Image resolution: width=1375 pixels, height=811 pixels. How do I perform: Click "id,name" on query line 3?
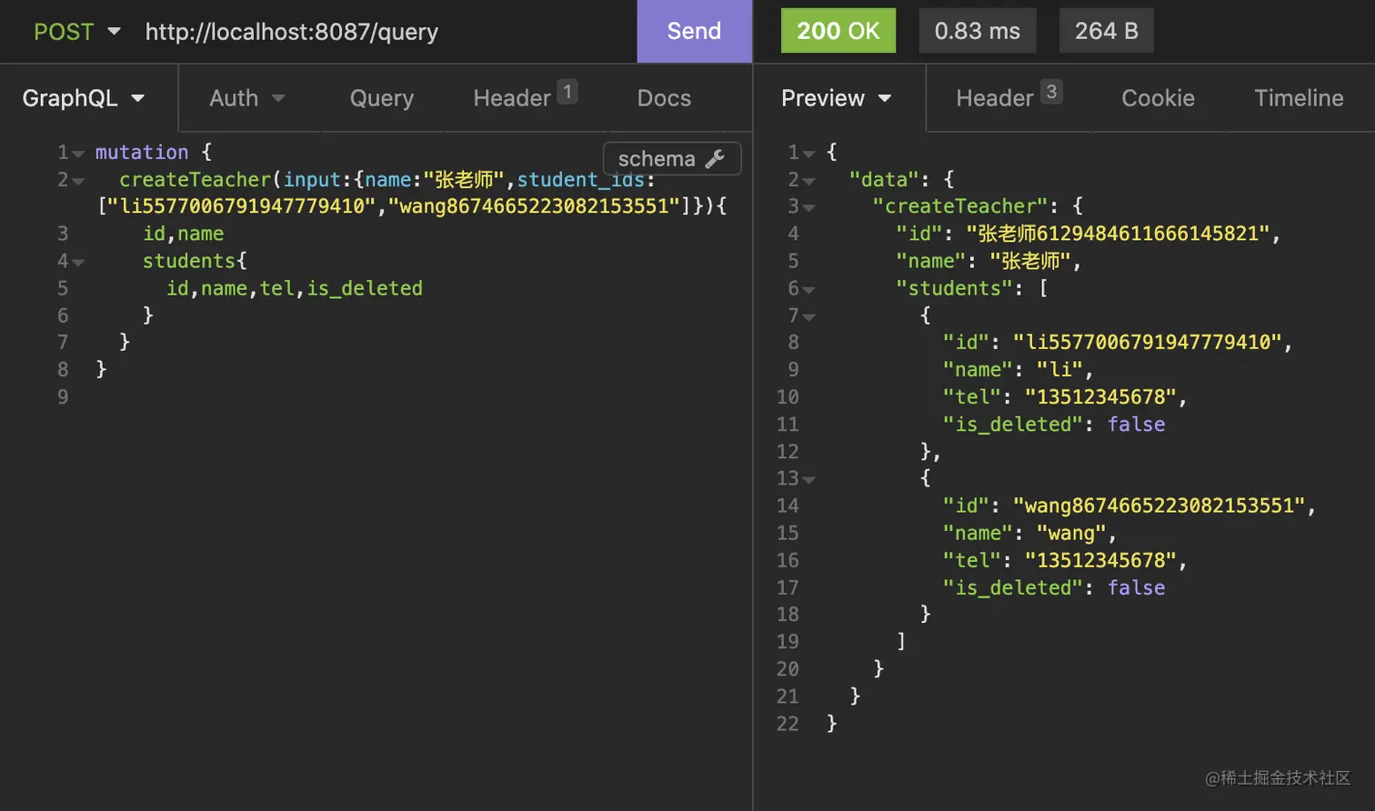183,234
